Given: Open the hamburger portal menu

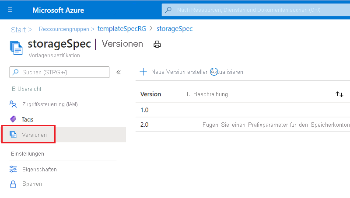Looking at the screenshot, I should pyautogui.click(x=10, y=10).
